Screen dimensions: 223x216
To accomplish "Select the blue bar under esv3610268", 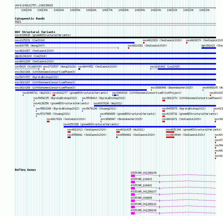I will (81, 90).
